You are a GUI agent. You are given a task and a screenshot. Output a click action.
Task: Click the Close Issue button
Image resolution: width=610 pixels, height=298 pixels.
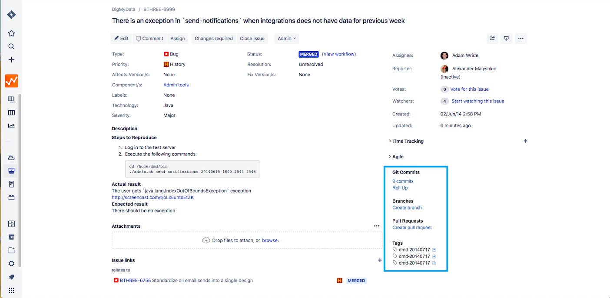252,39
